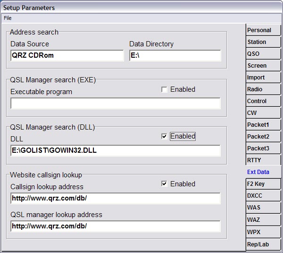Screen dimensions: 283x253
Task: Click the QSL manager lookup address field
Action: click(x=116, y=226)
